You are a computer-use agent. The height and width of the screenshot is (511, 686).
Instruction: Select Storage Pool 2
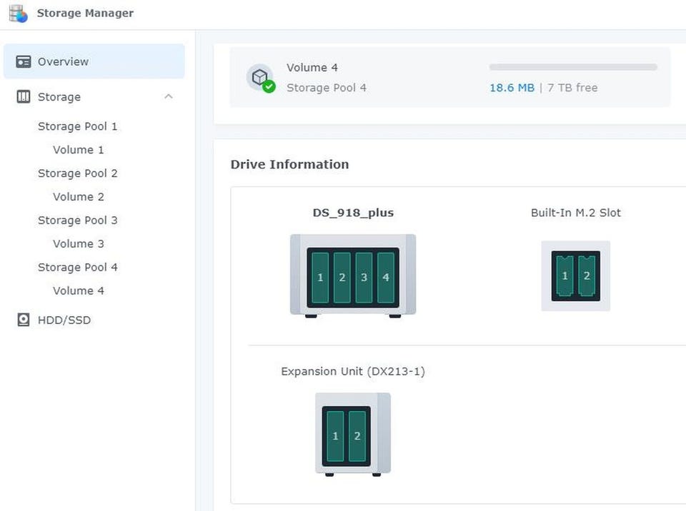[x=77, y=173]
